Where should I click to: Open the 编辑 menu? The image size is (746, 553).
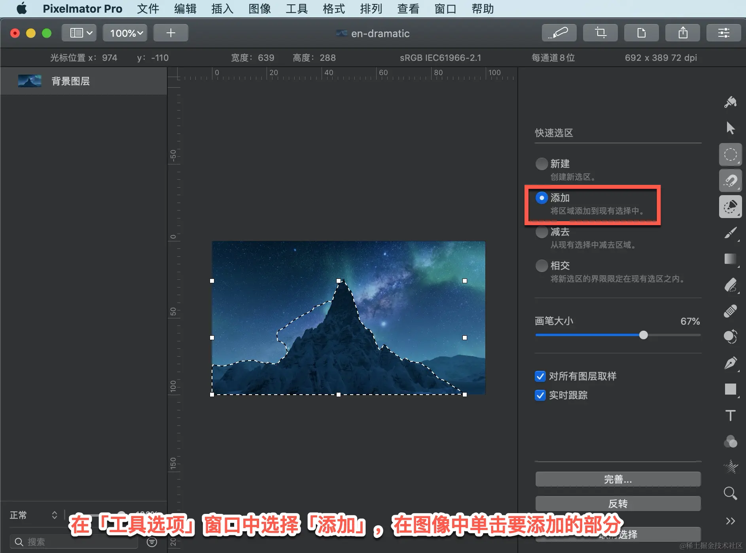point(185,8)
